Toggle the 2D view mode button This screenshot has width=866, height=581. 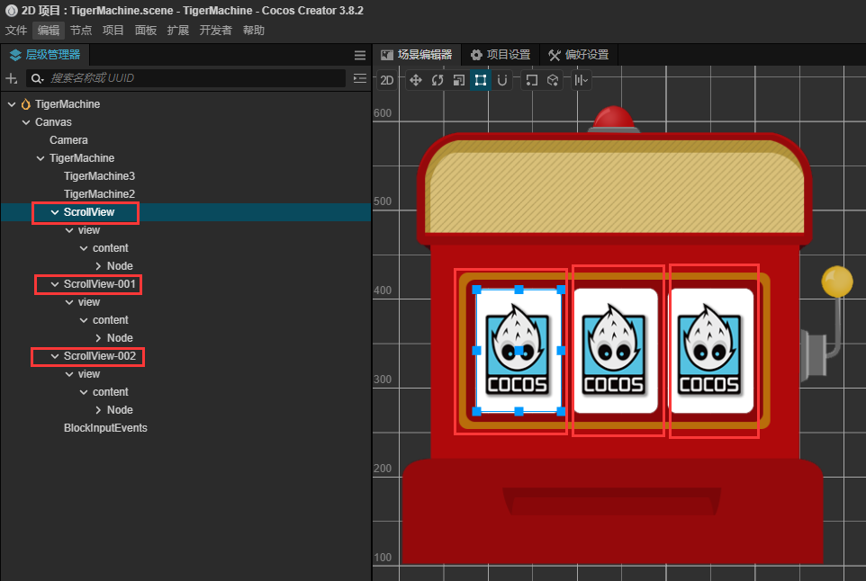[386, 81]
